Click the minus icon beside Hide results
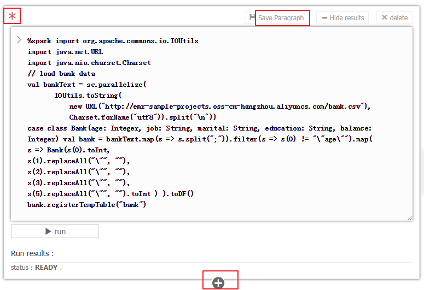This screenshot has width=424, height=290. click(324, 18)
